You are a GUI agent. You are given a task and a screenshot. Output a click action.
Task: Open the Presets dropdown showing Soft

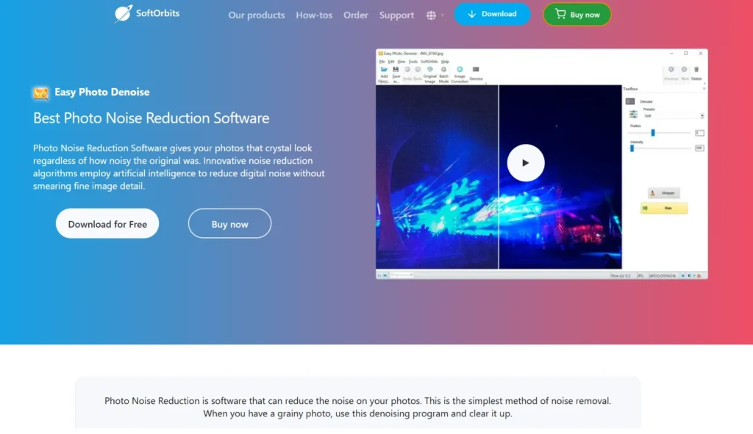point(674,115)
